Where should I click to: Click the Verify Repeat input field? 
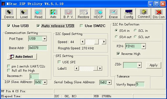[x=140, y=85]
